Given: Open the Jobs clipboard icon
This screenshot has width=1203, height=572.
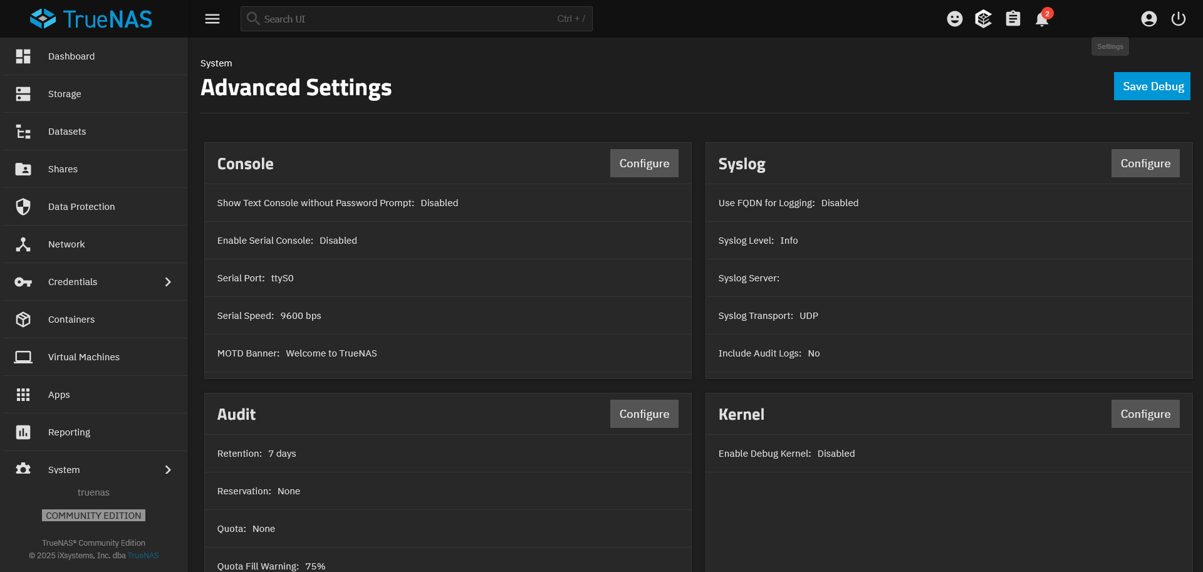Looking at the screenshot, I should pyautogui.click(x=1013, y=19).
